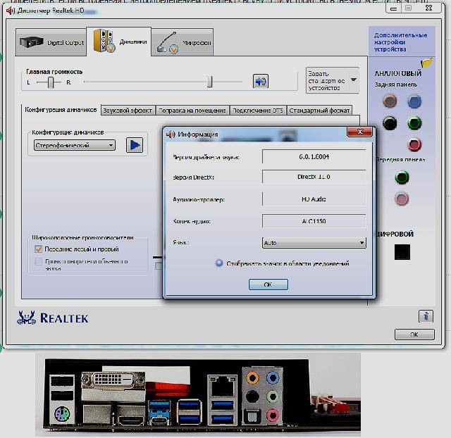Click the 'Задняя панель' label
Image resolution: width=451 pixels, height=438 pixels.
point(395,85)
